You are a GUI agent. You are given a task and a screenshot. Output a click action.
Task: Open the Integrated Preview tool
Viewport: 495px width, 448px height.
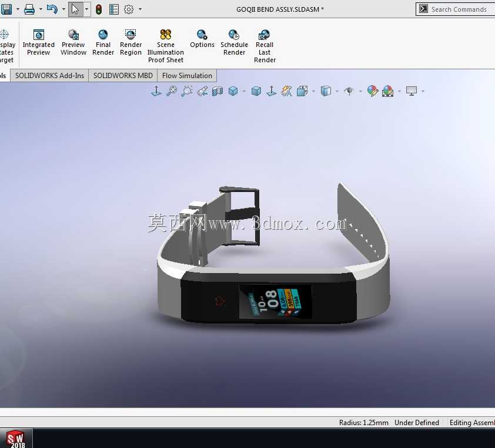(x=39, y=42)
